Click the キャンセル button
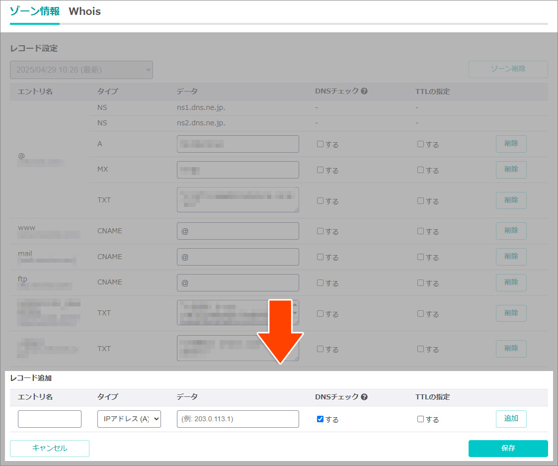Image resolution: width=558 pixels, height=466 pixels. [50, 448]
